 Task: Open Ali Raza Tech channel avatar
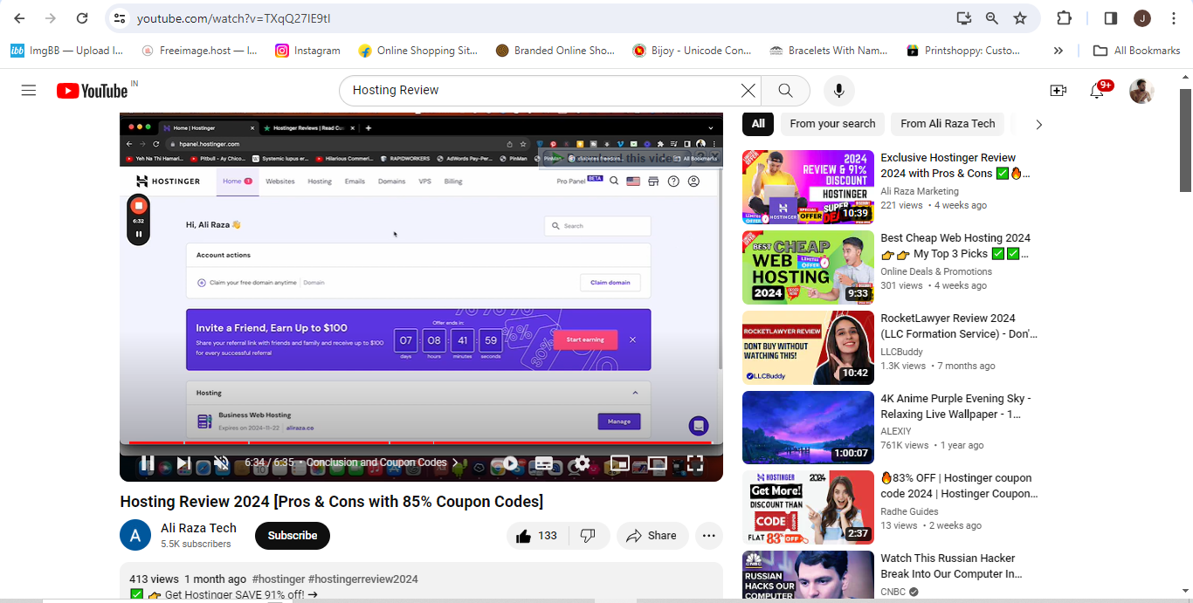point(135,535)
